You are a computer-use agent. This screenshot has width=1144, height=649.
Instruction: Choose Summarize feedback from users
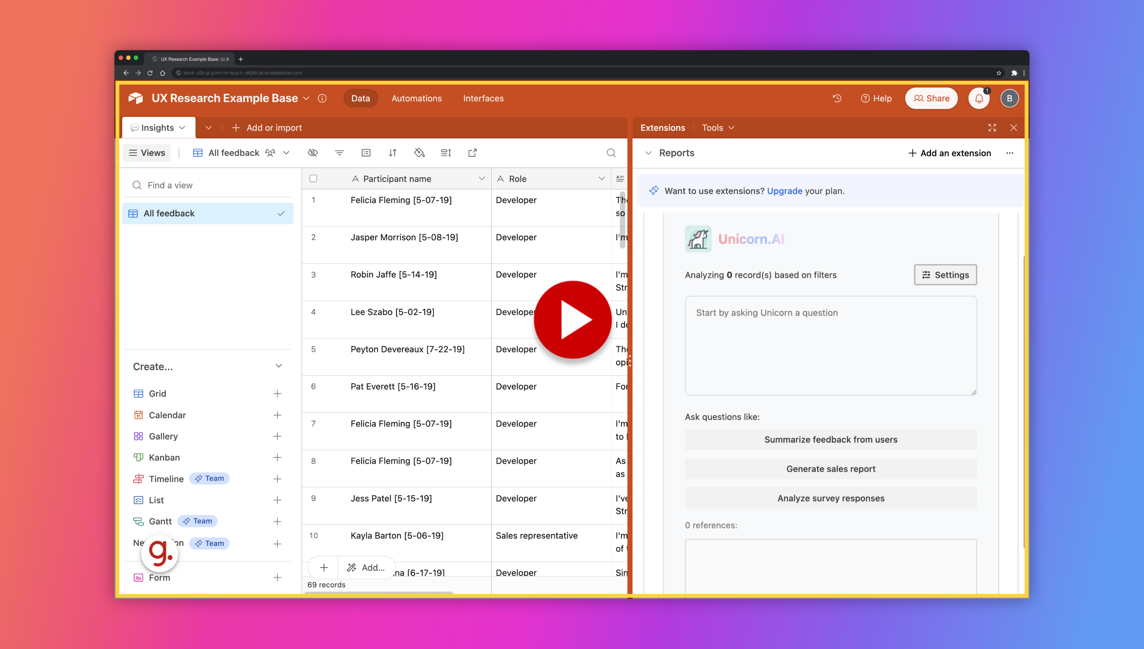click(831, 439)
